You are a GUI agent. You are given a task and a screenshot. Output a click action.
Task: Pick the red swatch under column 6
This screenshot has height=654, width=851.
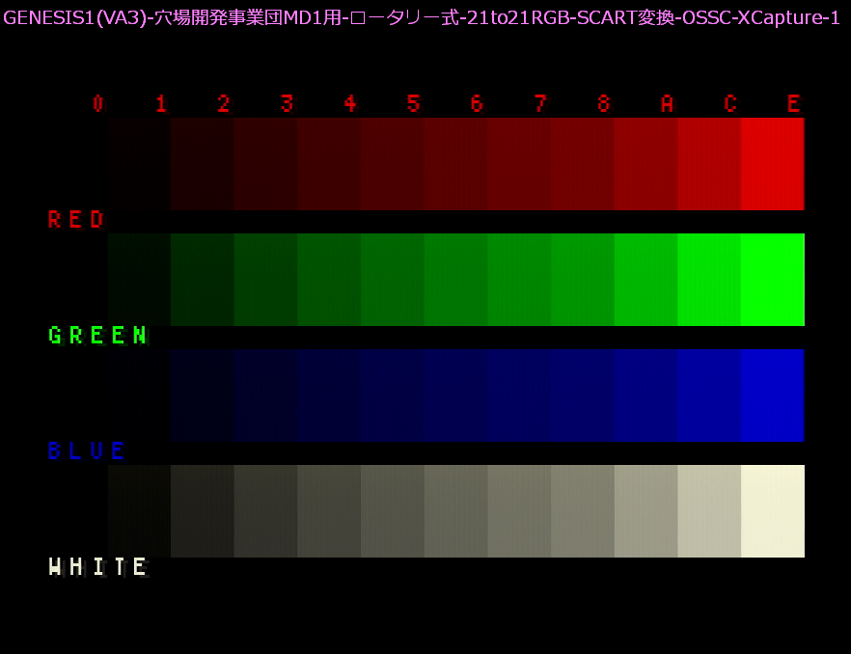tap(455, 164)
